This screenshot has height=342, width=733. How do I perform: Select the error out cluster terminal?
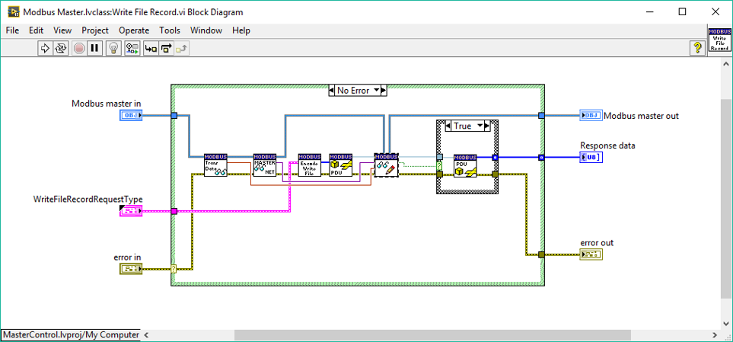pos(591,254)
